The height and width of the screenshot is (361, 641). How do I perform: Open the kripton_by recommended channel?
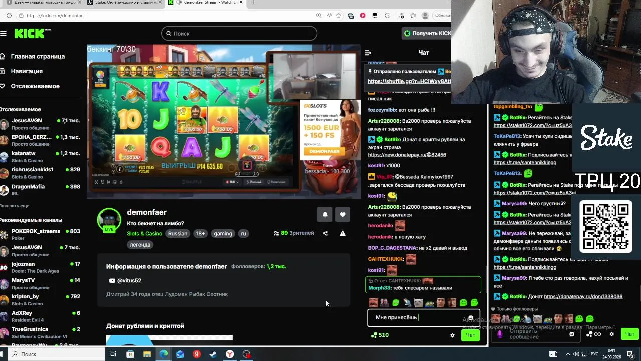[x=40, y=300]
